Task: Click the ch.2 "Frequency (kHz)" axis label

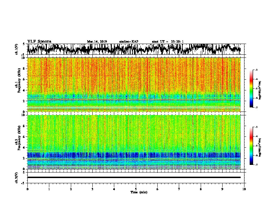Action: point(19,138)
